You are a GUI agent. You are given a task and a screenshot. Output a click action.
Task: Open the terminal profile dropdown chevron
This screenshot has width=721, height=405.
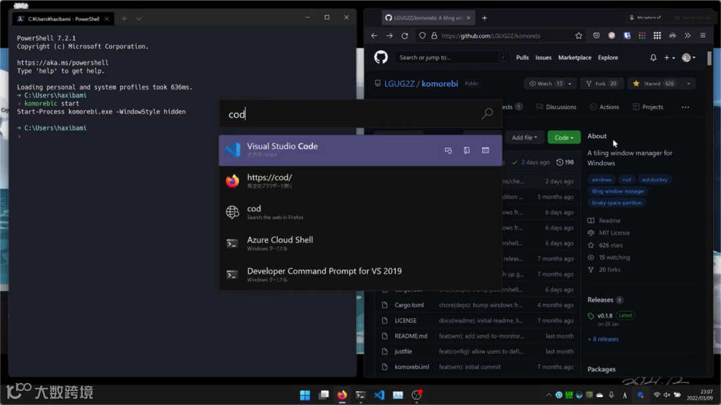pyautogui.click(x=139, y=19)
